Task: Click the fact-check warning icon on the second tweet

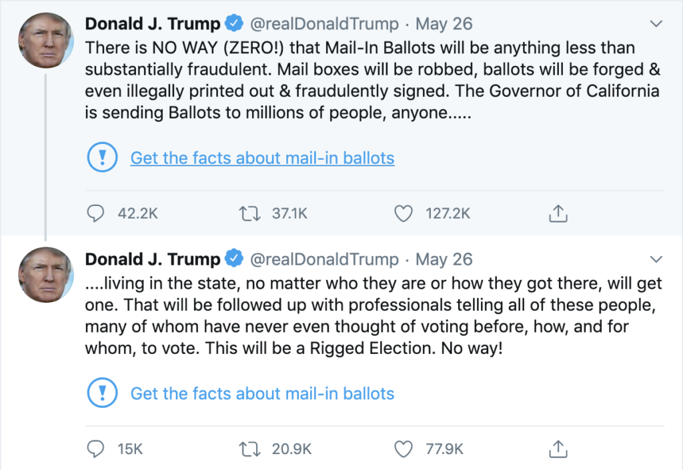Action: 102,393
